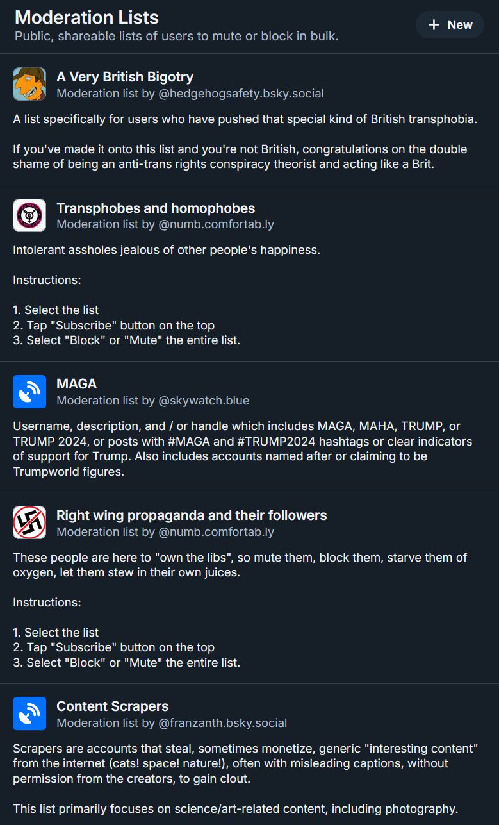Click the Moderation Lists page heading
This screenshot has height=825, width=499.
click(87, 17)
